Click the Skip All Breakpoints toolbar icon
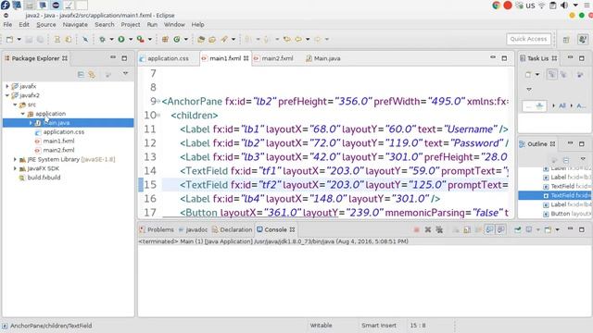The width and height of the screenshot is (593, 333). coord(85,39)
